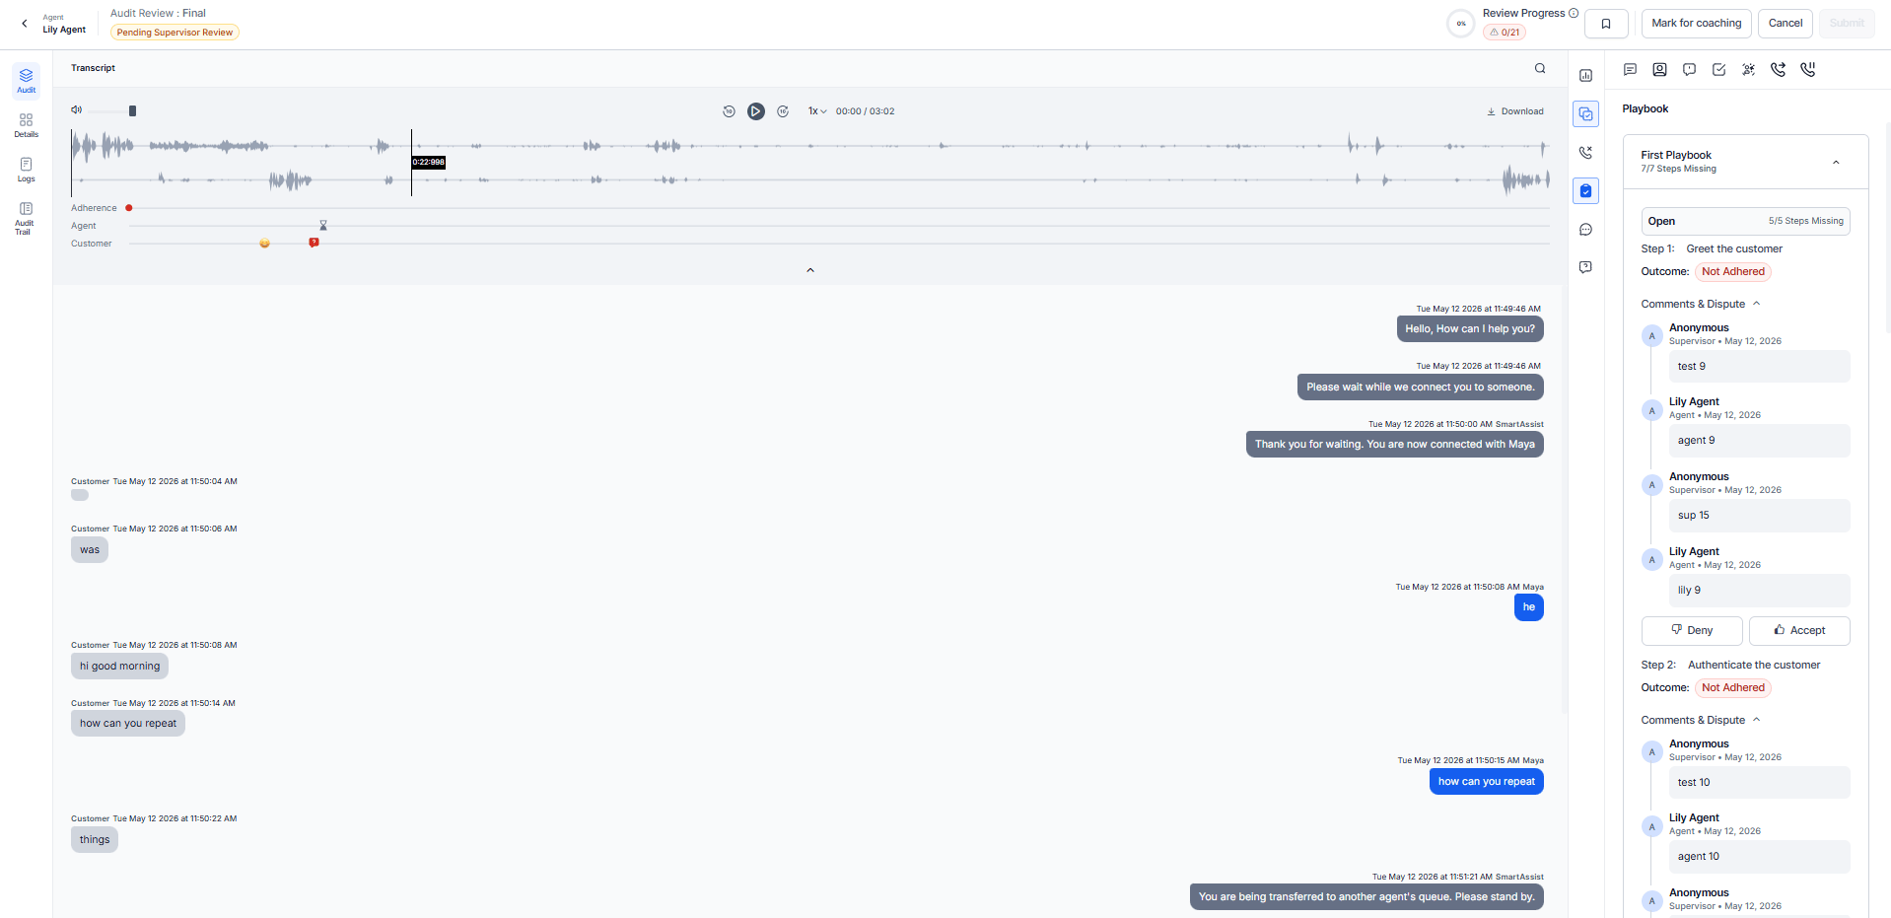This screenshot has height=918, width=1891.
Task: Click the 'things' customer message
Action: point(95,840)
